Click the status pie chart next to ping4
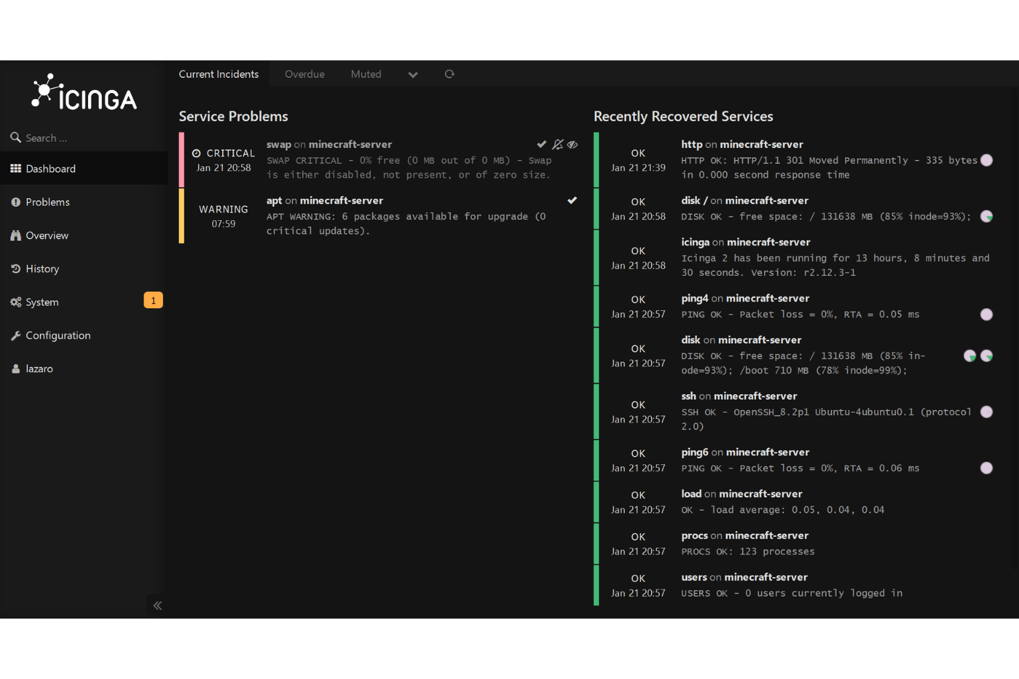 [987, 314]
